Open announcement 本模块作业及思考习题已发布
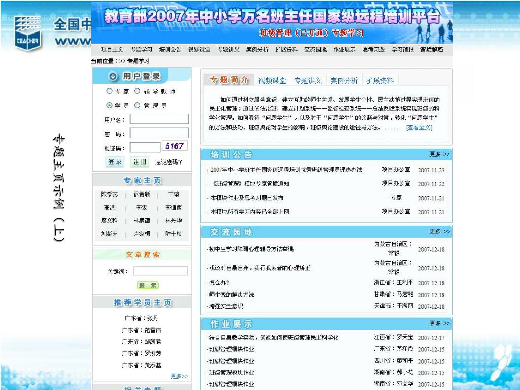Screen dimensions: 520x390 247,198
